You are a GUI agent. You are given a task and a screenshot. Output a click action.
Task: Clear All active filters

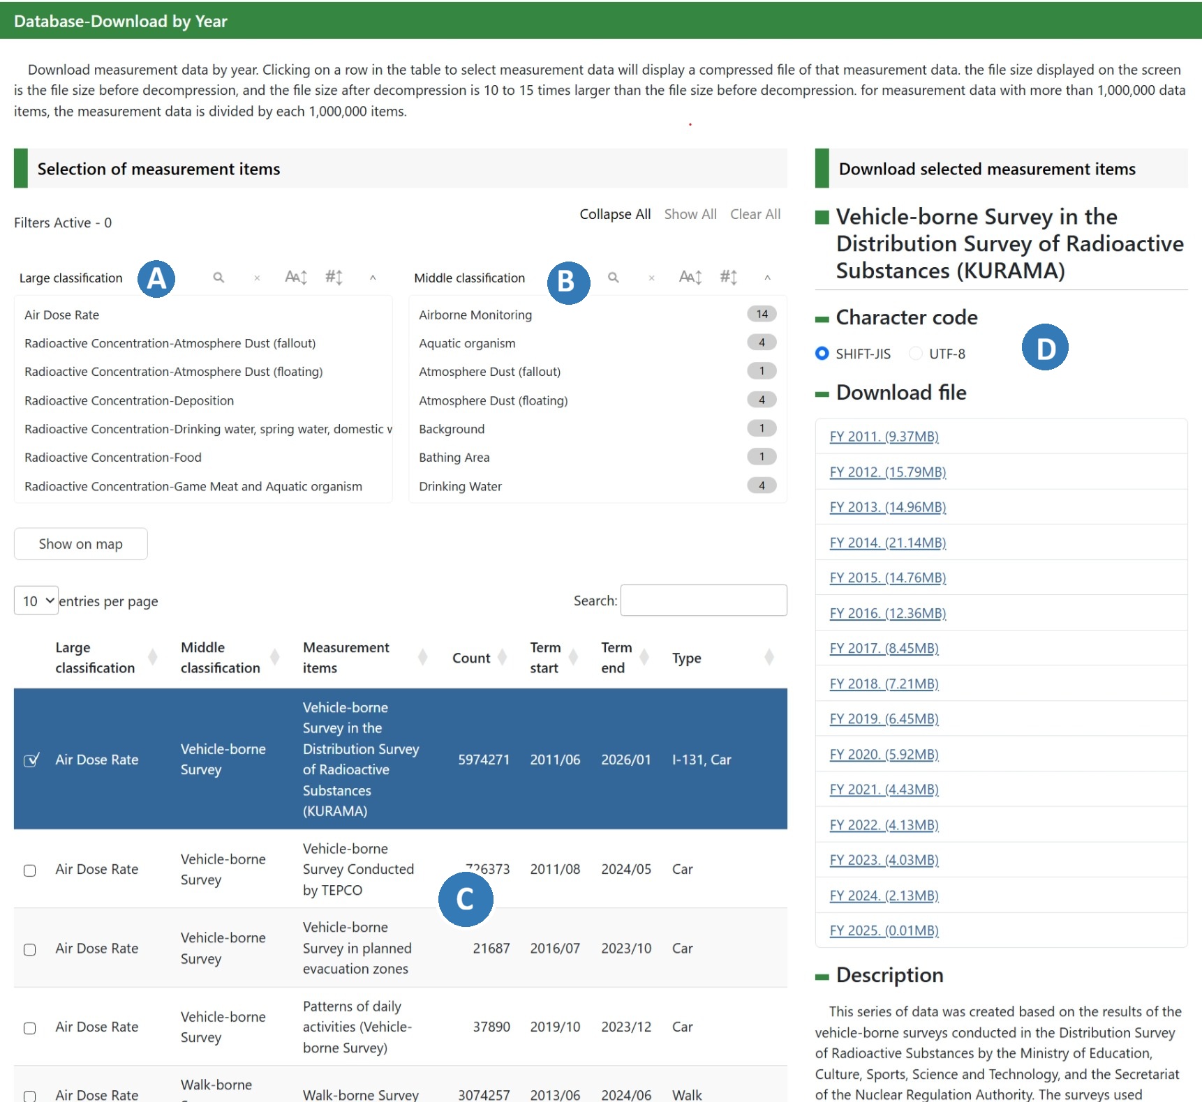[x=755, y=214]
